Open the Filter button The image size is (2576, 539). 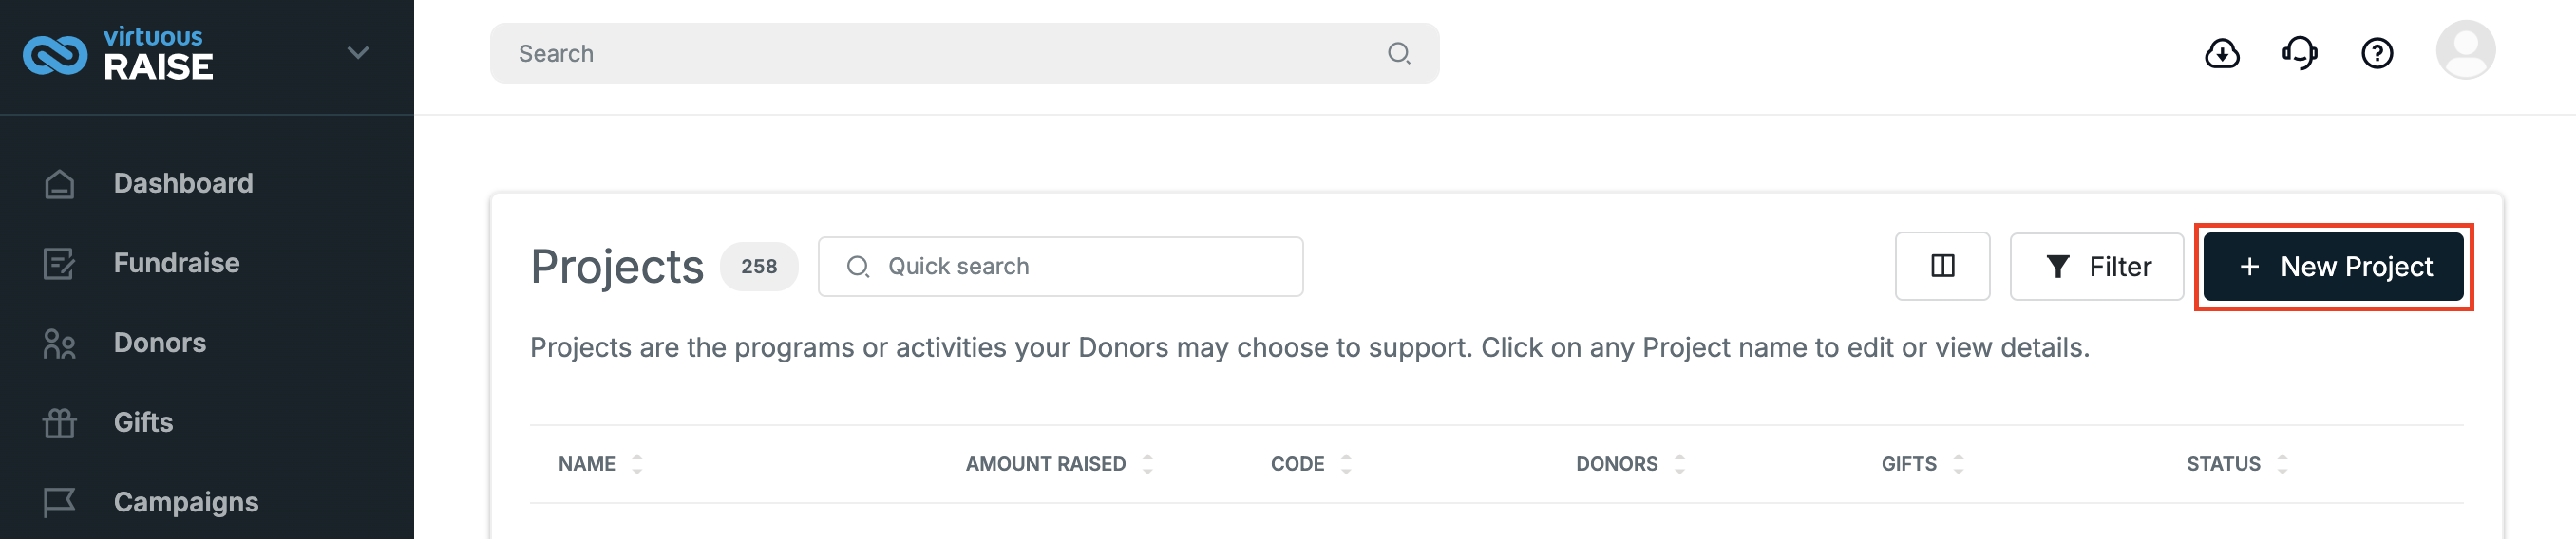click(2096, 267)
